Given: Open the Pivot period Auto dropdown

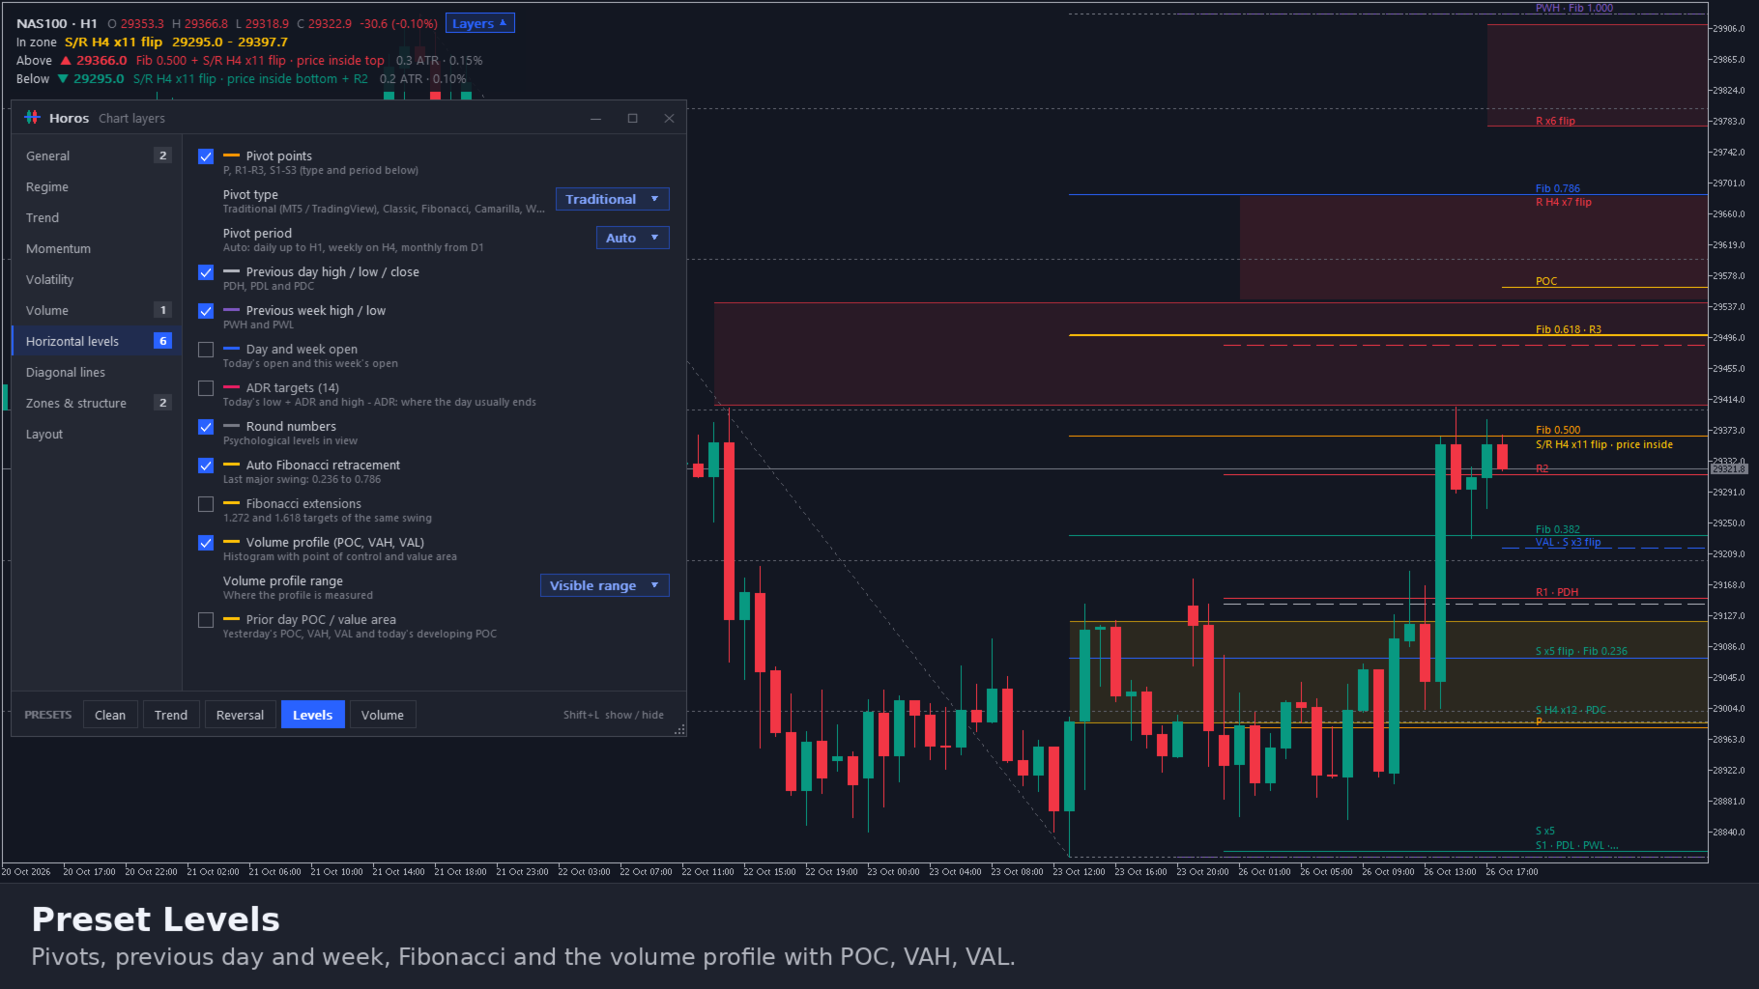Looking at the screenshot, I should pos(633,238).
